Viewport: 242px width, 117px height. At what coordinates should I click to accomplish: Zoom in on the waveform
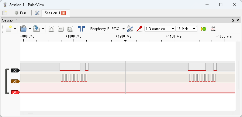(51, 29)
